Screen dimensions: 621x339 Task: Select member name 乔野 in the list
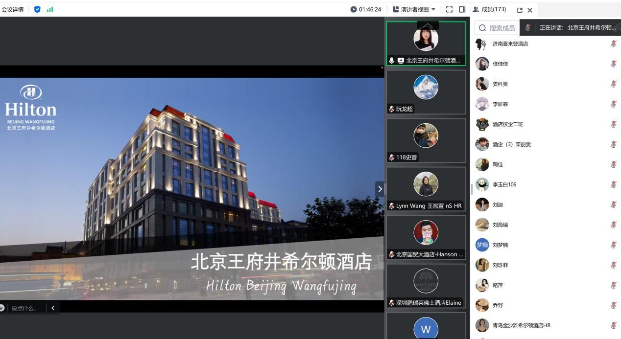point(498,305)
